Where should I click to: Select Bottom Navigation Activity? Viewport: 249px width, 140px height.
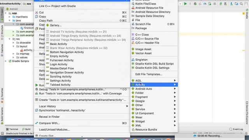[x=67, y=52]
